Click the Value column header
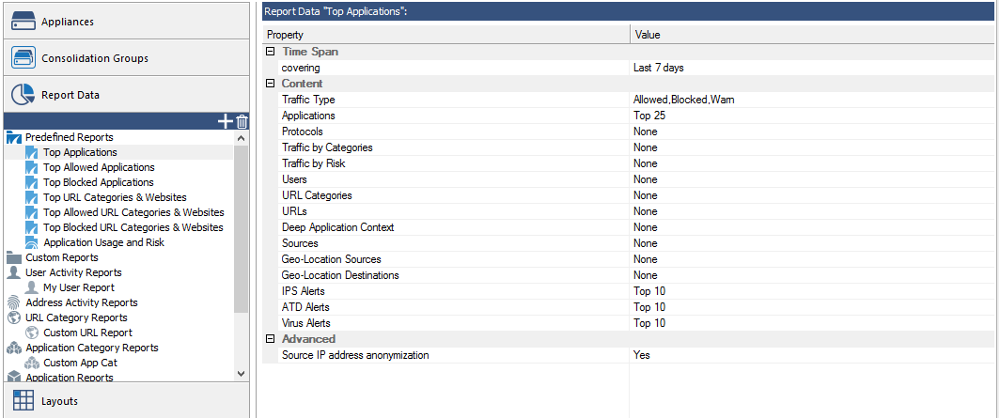1000x418 pixels. (x=812, y=35)
